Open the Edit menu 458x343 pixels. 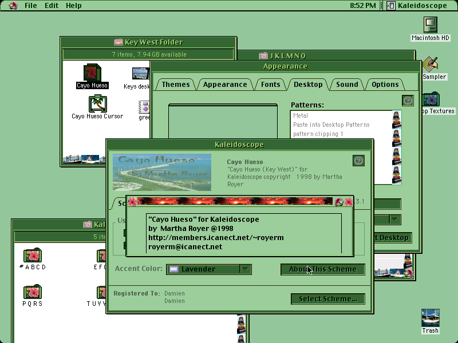[x=52, y=6]
